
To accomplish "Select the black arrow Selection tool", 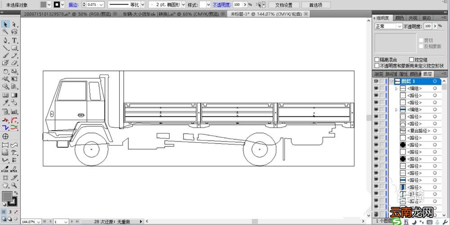I will tap(5, 24).
